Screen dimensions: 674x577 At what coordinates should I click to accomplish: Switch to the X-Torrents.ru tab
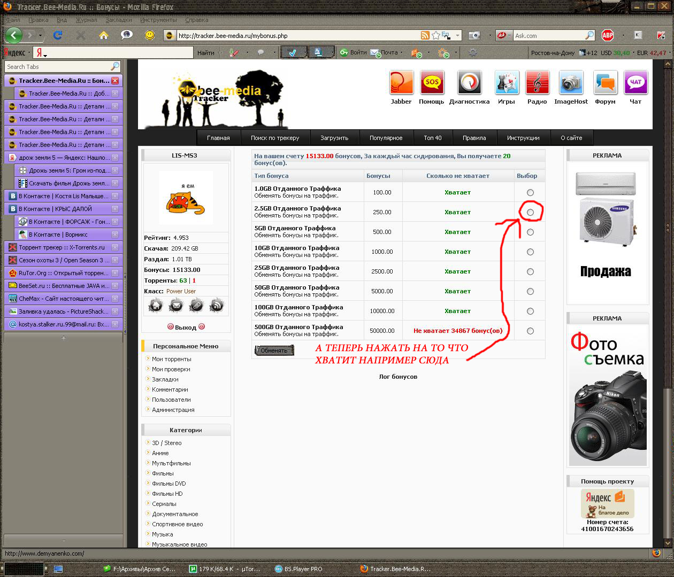coord(63,247)
